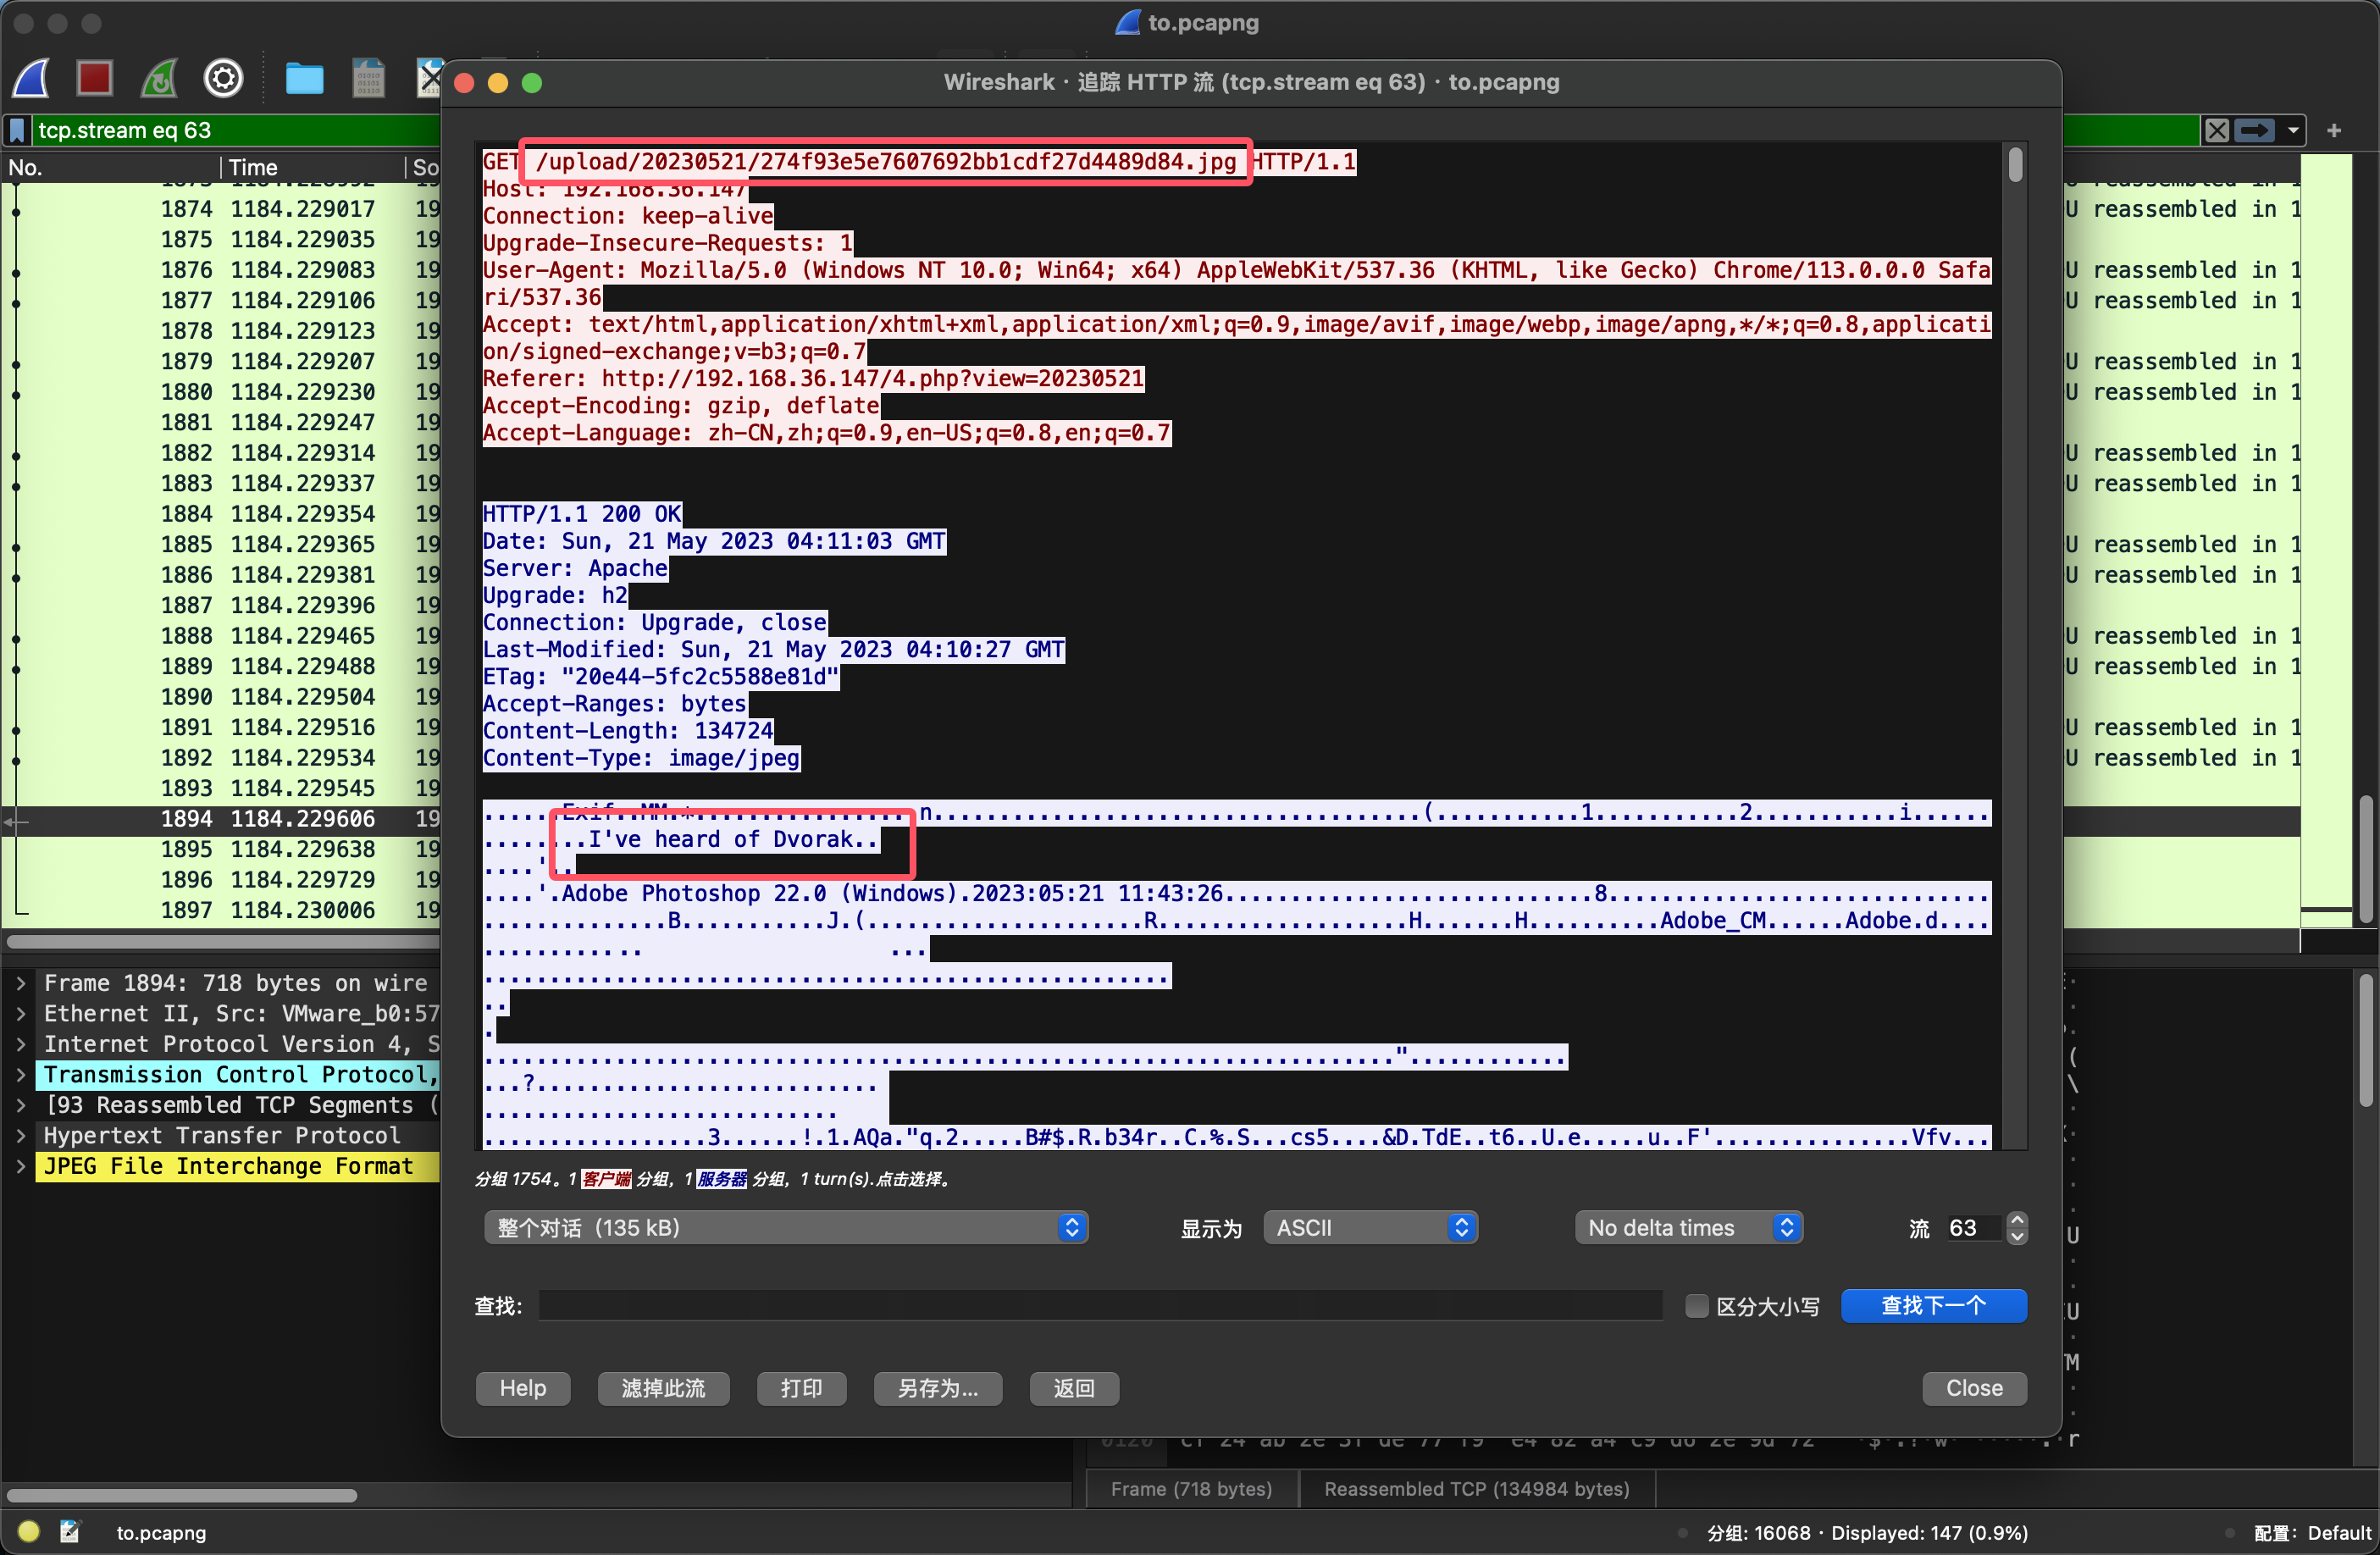Viewport: 2380px width, 1555px height.
Task: Click the stream content vertical scrollbar thumb
Action: pos(2015,164)
